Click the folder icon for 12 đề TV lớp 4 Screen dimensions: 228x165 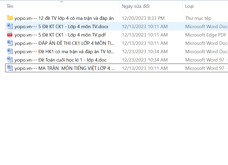(10, 18)
